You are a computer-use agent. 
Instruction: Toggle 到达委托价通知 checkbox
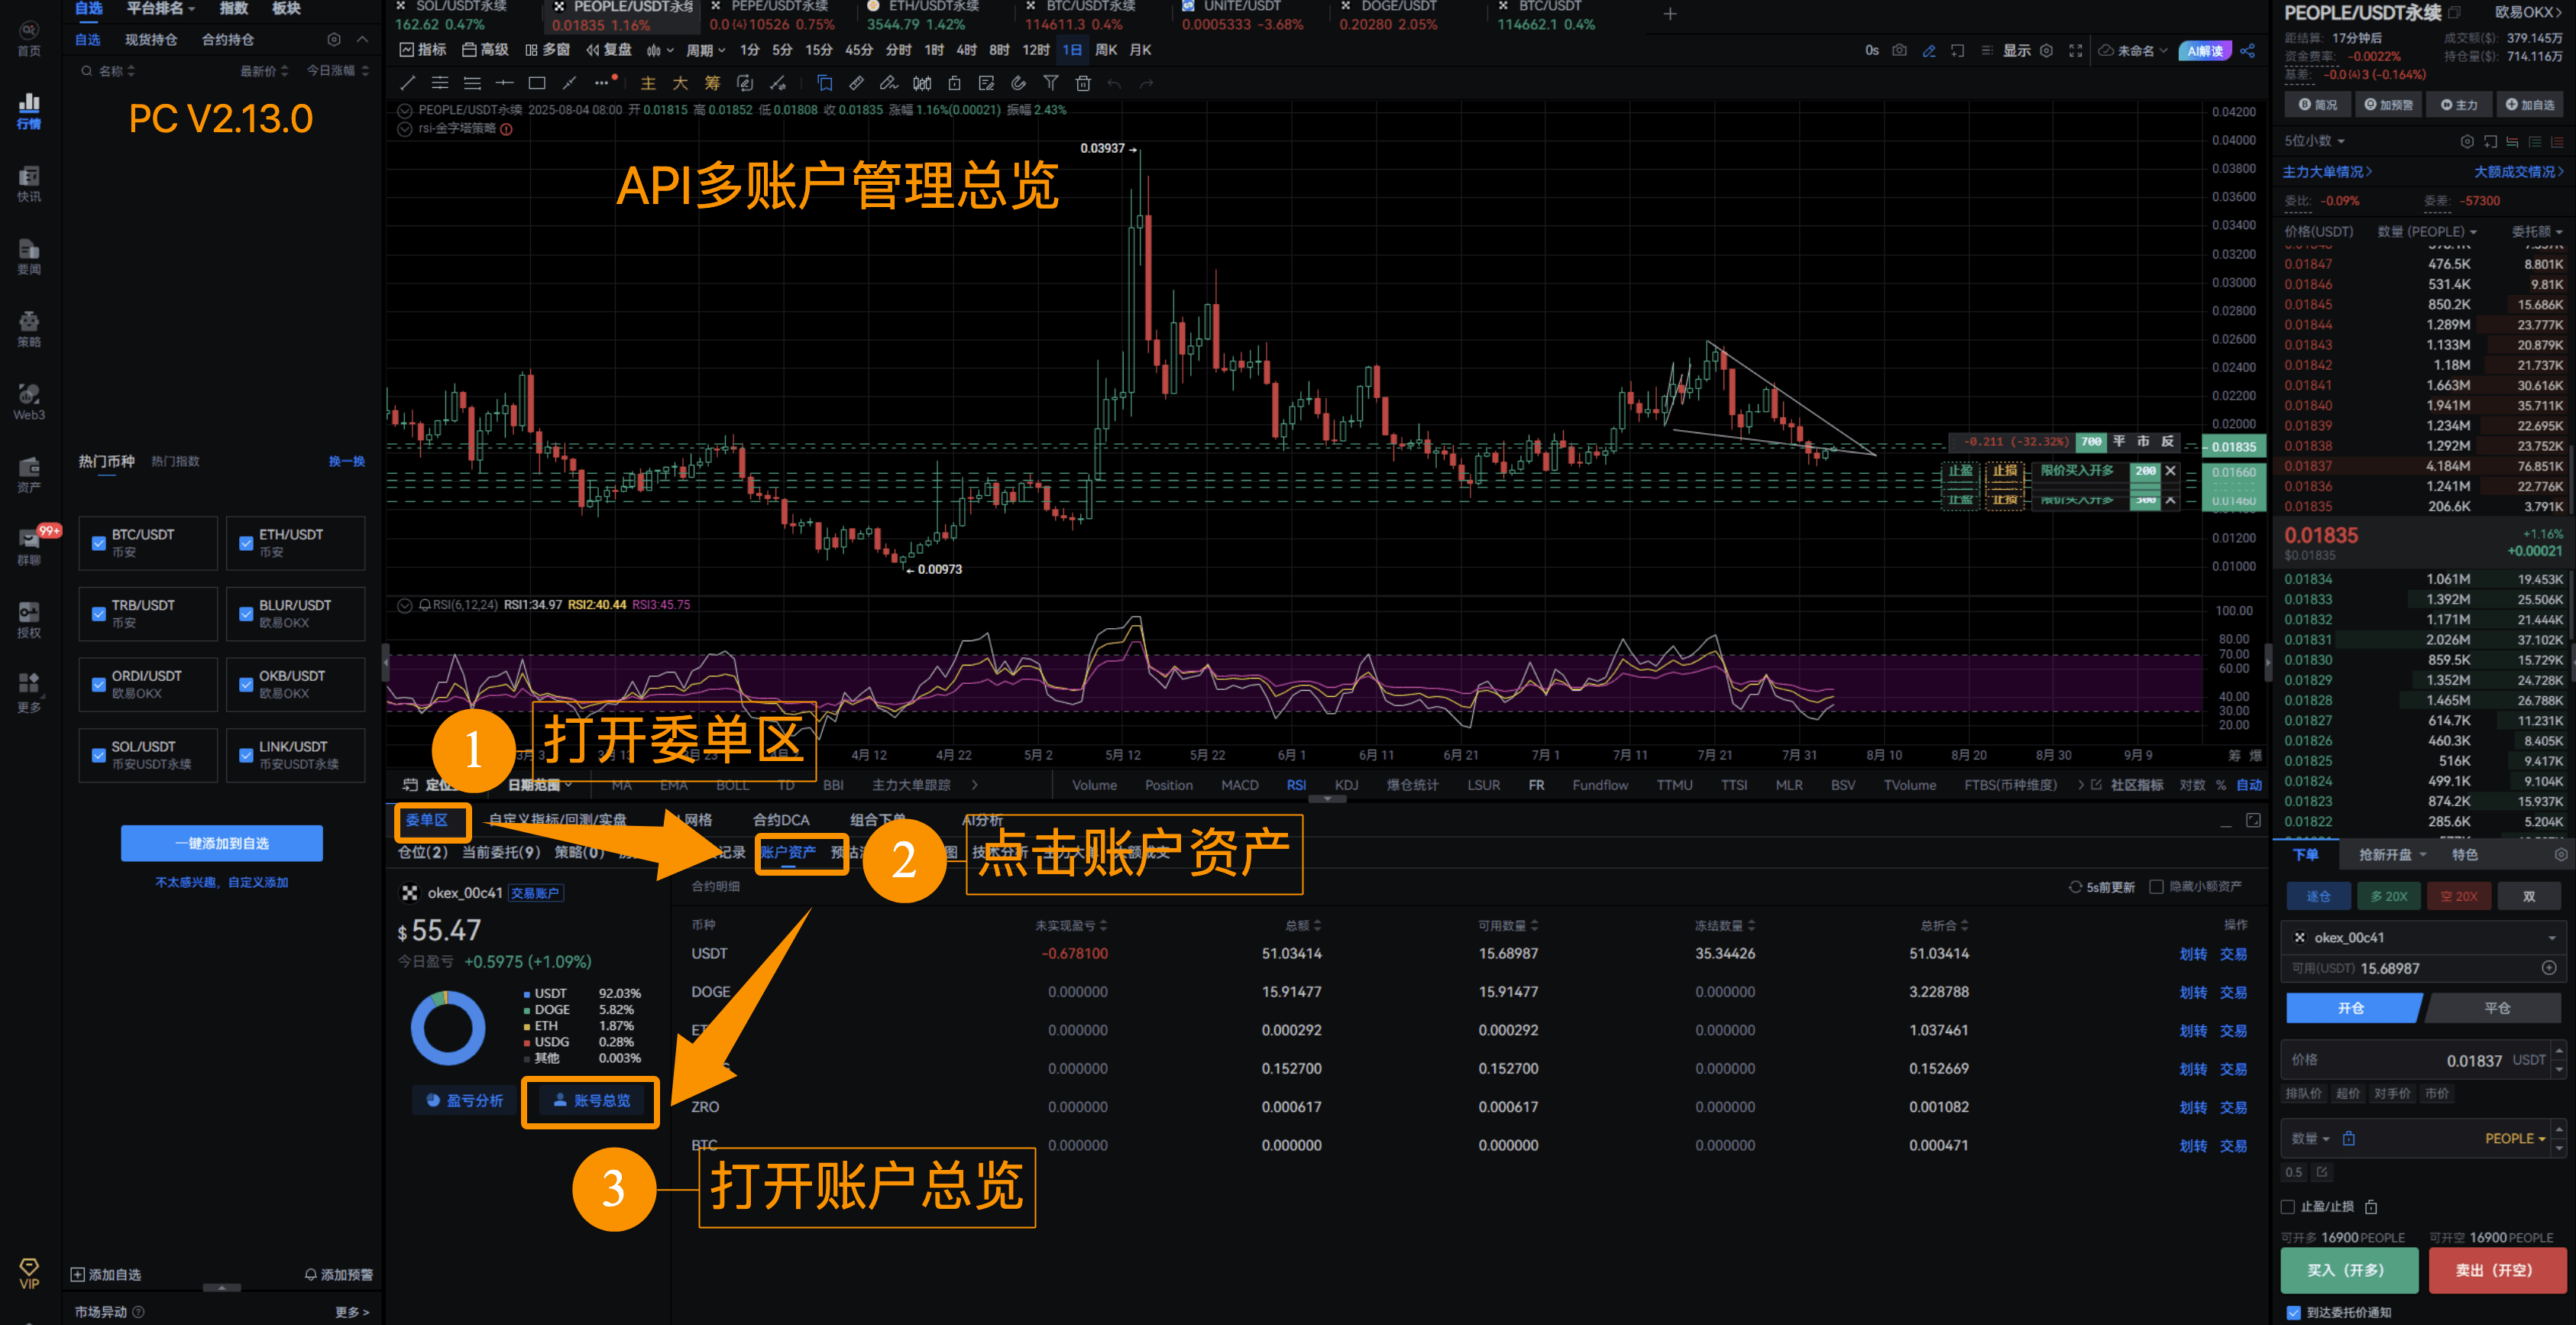pyautogui.click(x=2293, y=1312)
